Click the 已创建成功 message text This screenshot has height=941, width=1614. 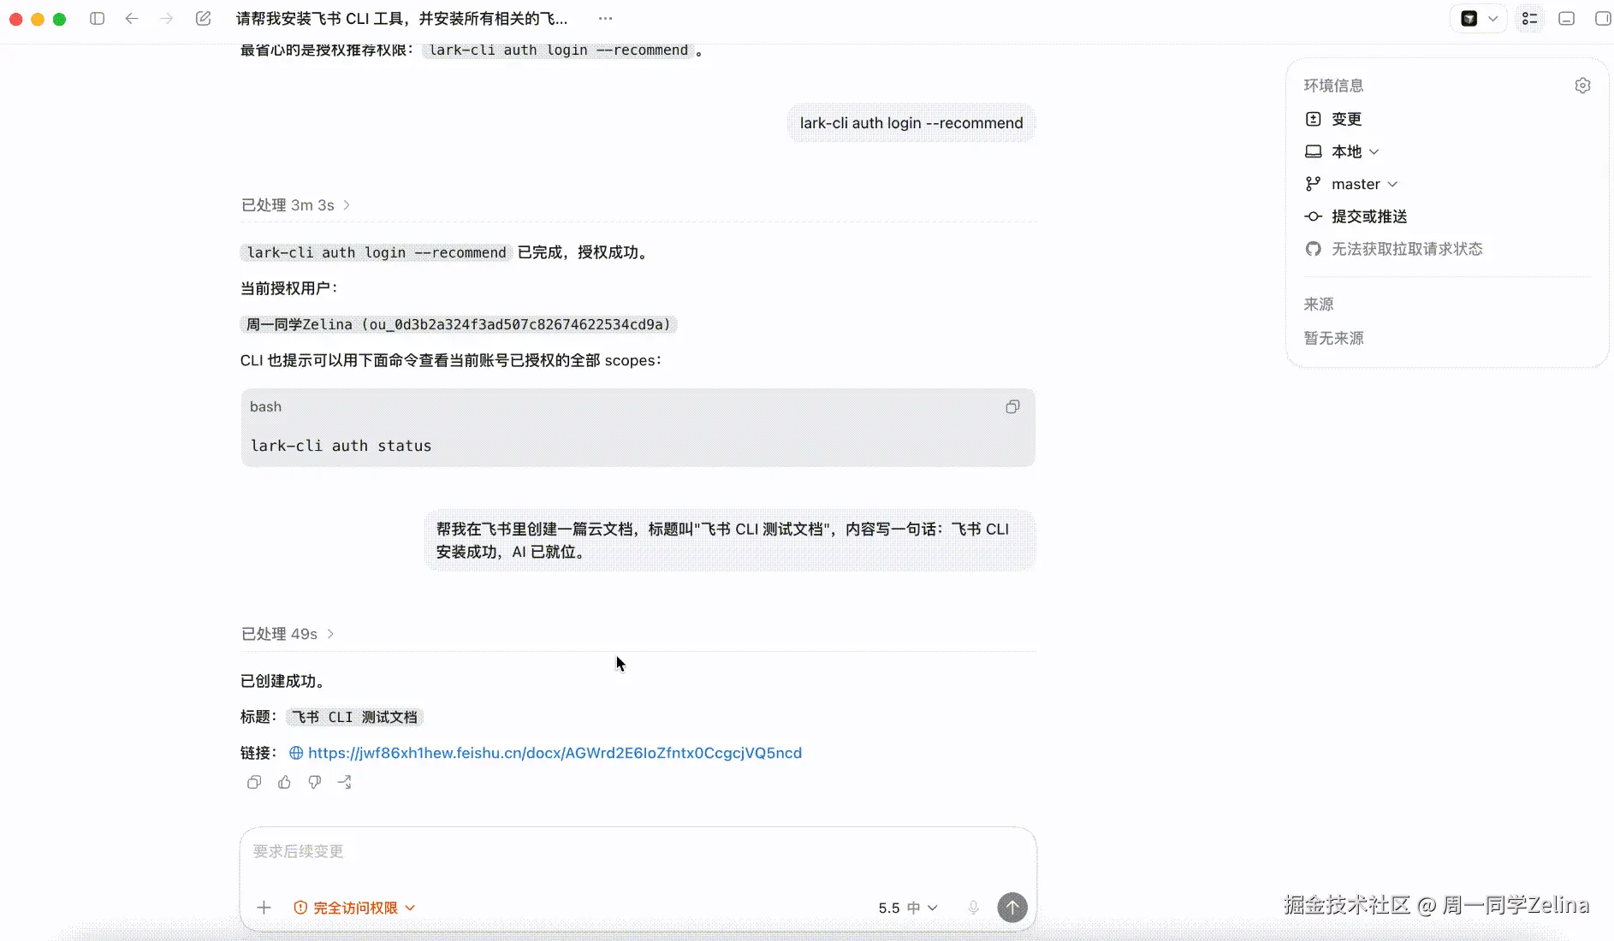(x=283, y=681)
